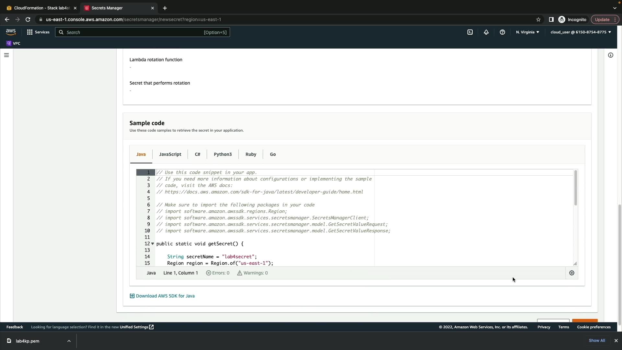Open the lab4kp.pem download options chevron
The width and height of the screenshot is (622, 350).
click(x=69, y=341)
